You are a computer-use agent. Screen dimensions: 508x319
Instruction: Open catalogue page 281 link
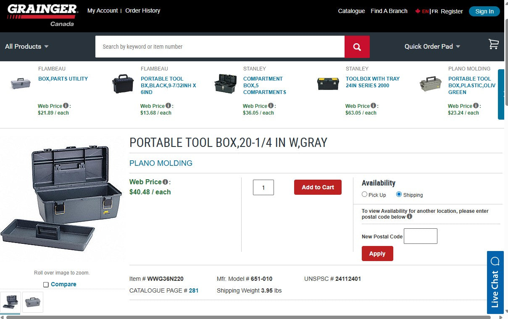pos(194,290)
